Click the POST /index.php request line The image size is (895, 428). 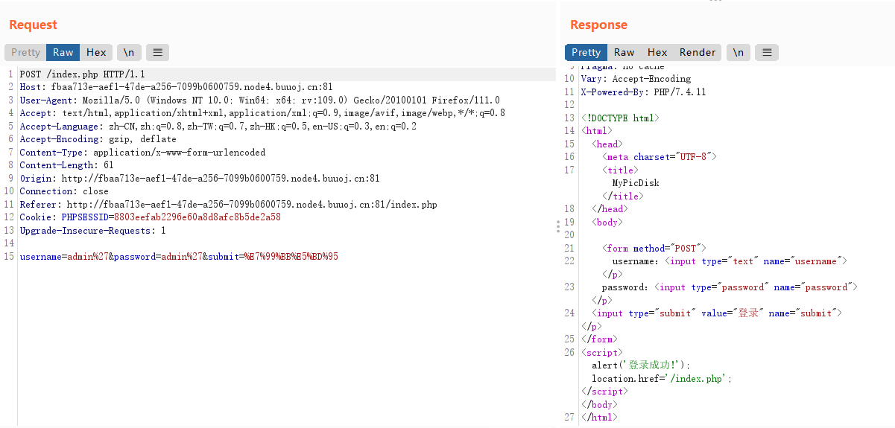coord(82,74)
